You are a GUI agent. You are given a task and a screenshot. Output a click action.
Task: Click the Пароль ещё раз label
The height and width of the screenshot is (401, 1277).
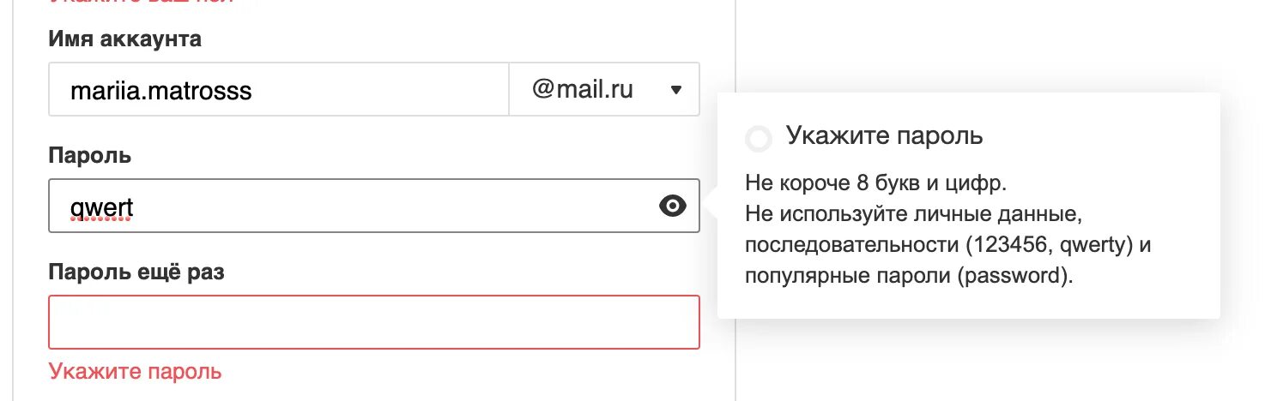(136, 272)
